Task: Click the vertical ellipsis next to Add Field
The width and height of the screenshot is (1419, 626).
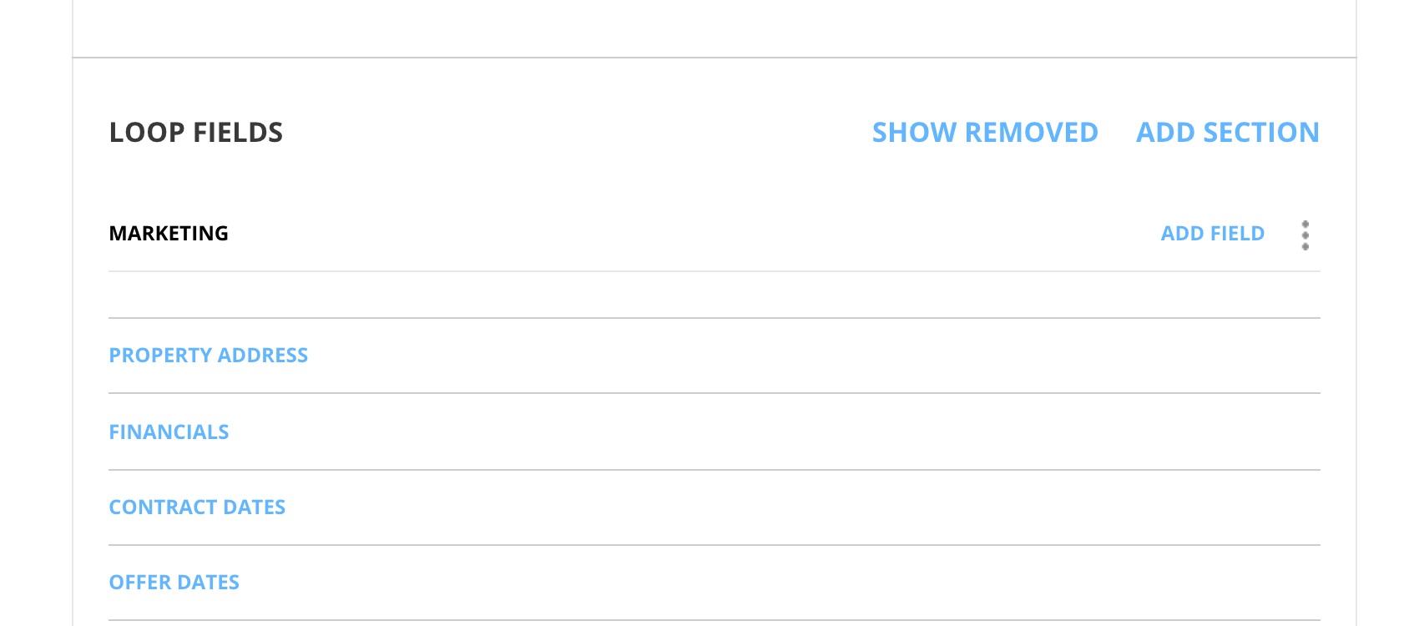Action: (x=1305, y=235)
